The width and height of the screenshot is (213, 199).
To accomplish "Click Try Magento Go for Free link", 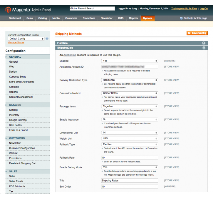I will tap(184, 8).
